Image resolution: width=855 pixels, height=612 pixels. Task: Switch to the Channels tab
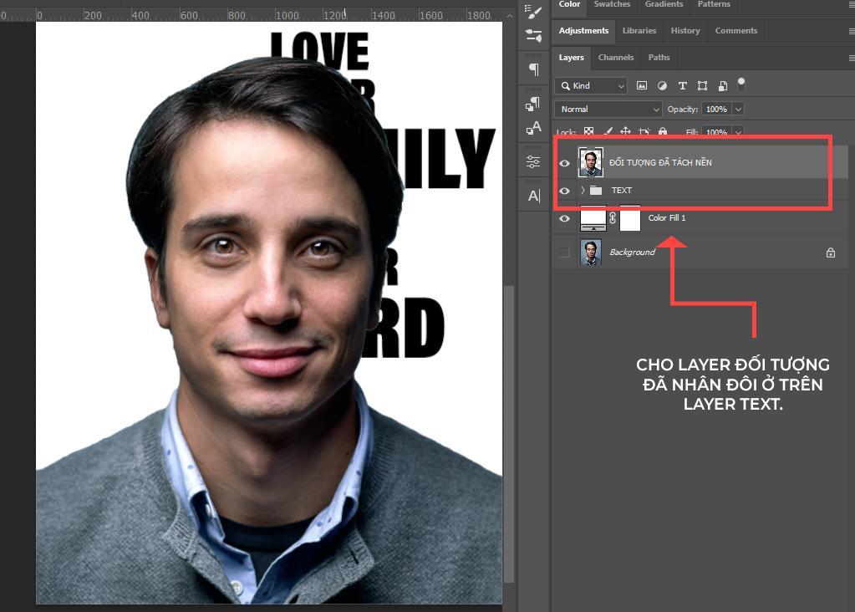[615, 57]
